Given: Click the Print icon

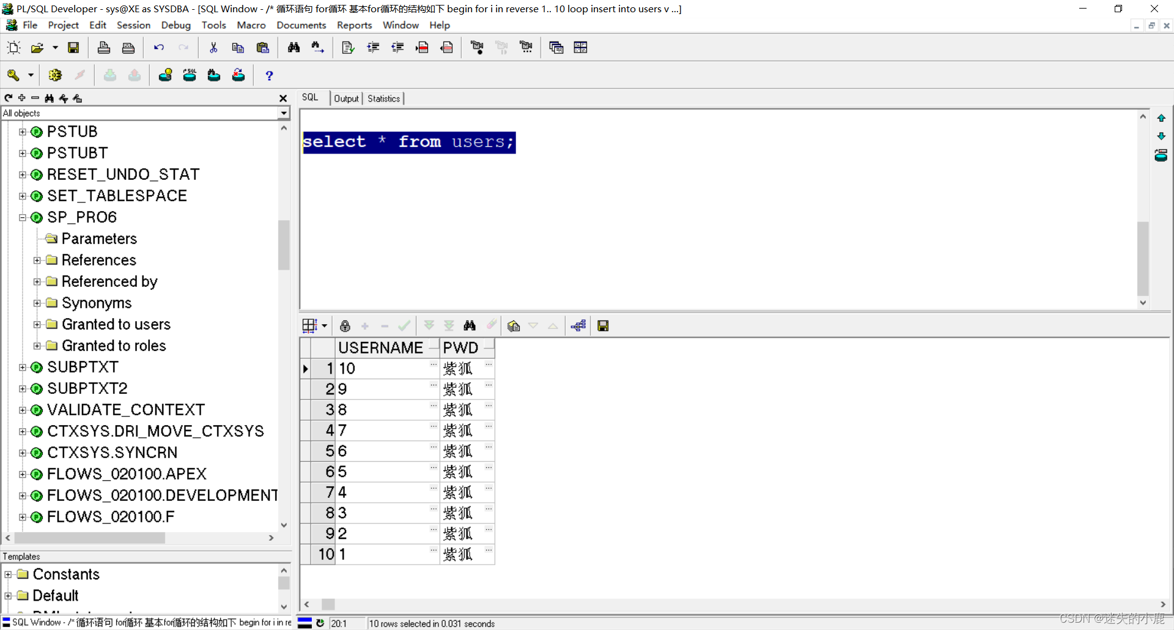Looking at the screenshot, I should point(104,48).
